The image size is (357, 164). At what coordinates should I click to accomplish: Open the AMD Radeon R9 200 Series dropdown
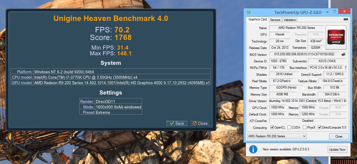pyautogui.click(x=277, y=136)
